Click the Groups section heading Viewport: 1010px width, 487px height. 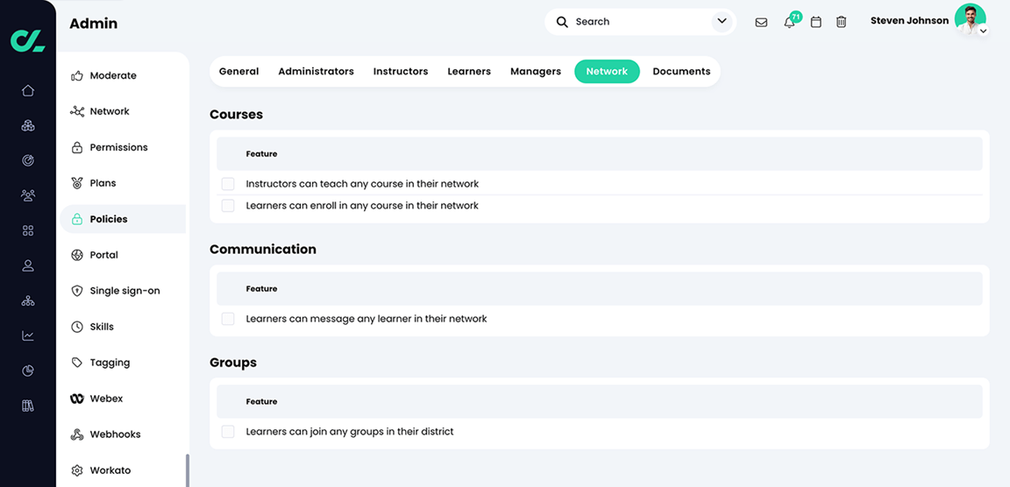click(x=233, y=363)
